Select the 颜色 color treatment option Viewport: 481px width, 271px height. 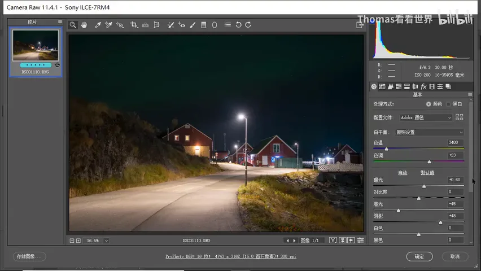(428, 104)
